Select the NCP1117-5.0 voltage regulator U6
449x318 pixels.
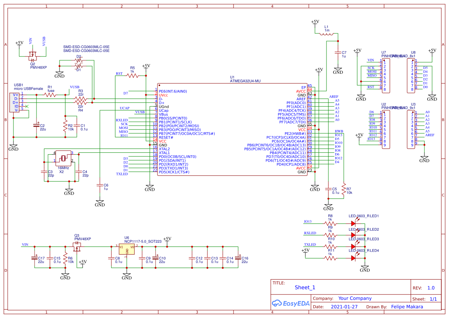[127, 249]
